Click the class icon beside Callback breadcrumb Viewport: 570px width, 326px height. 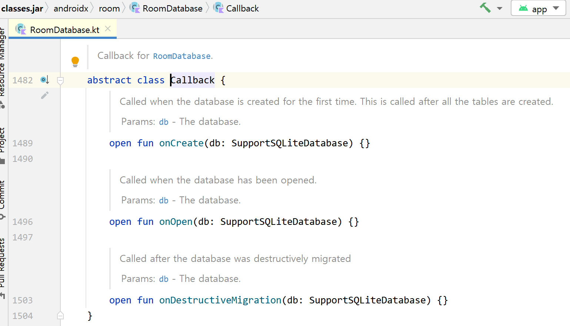click(x=219, y=7)
